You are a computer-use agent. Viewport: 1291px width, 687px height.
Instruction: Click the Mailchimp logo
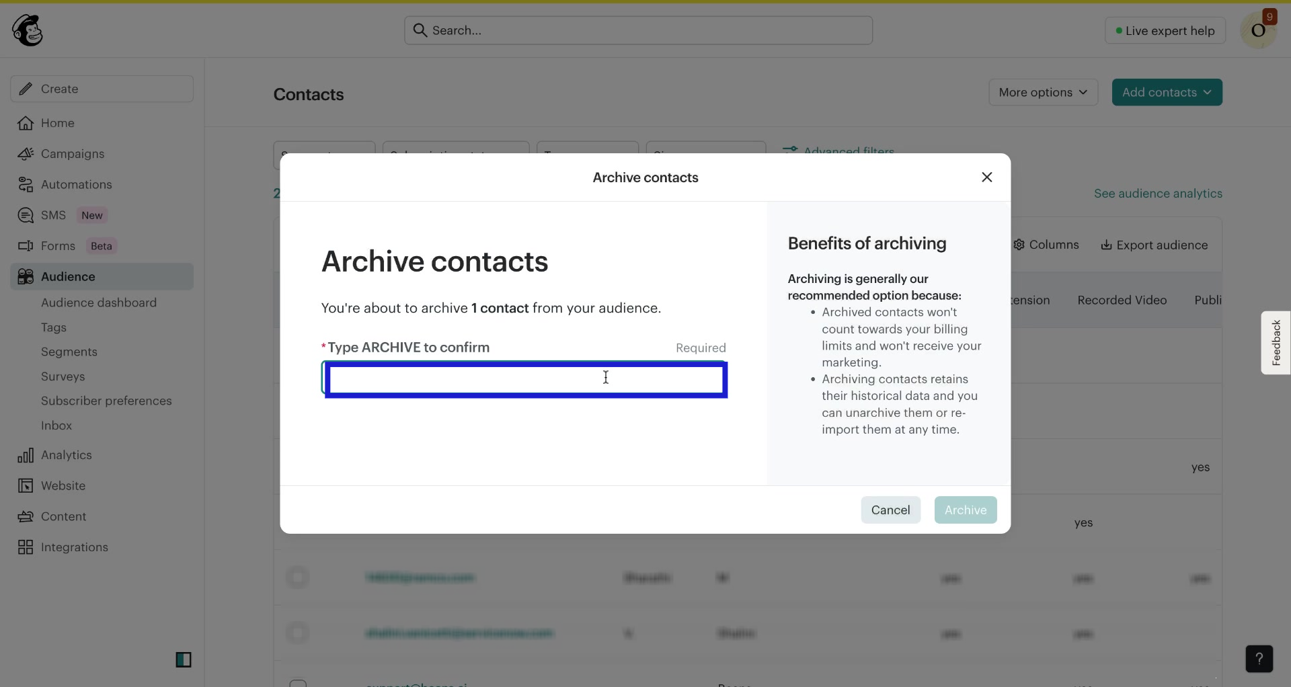pyautogui.click(x=27, y=30)
